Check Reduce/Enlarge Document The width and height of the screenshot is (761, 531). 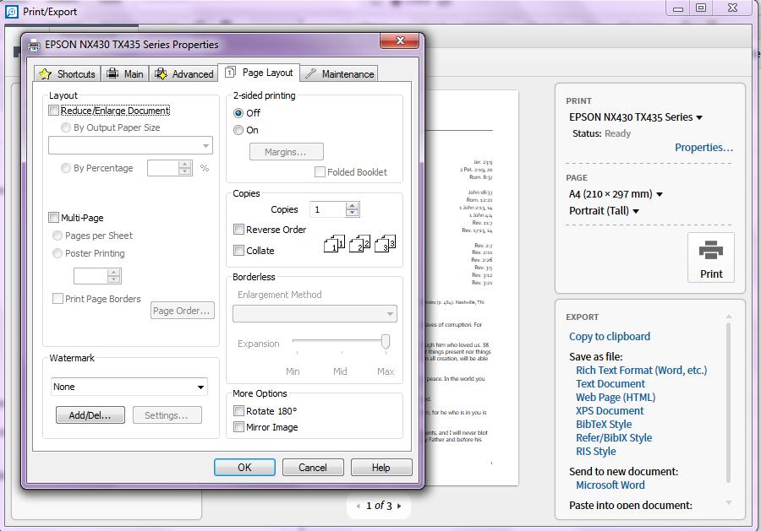pyautogui.click(x=53, y=111)
